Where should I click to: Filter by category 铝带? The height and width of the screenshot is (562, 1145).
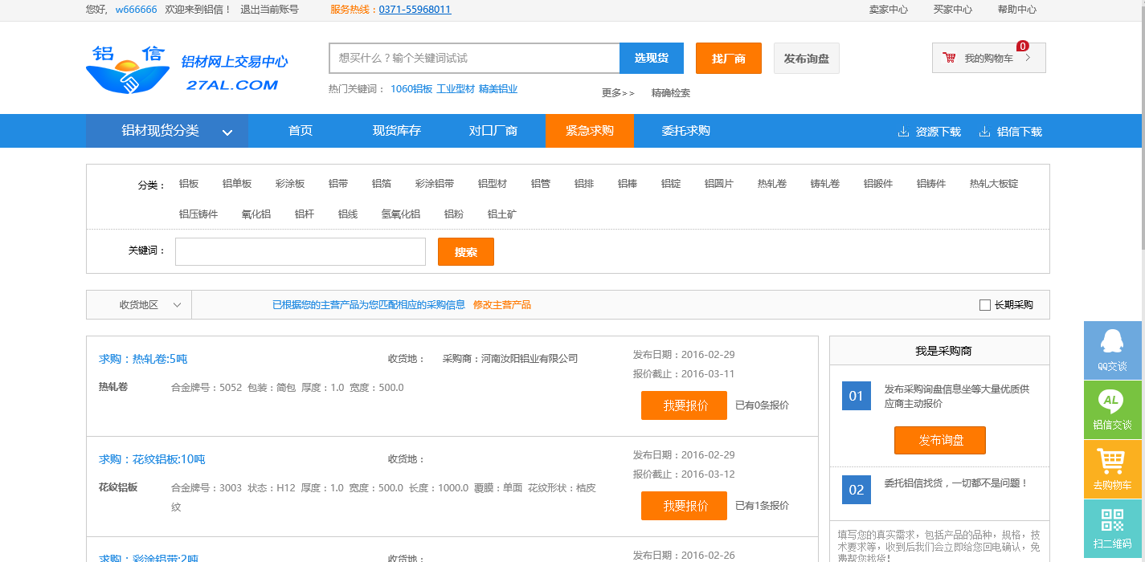click(338, 184)
